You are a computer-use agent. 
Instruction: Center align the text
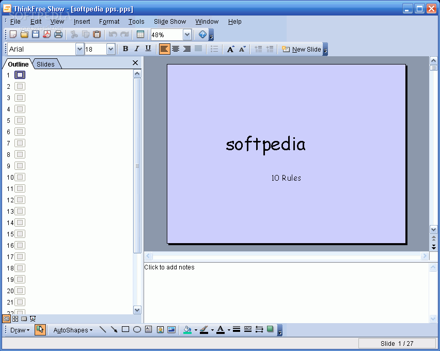[x=176, y=49]
